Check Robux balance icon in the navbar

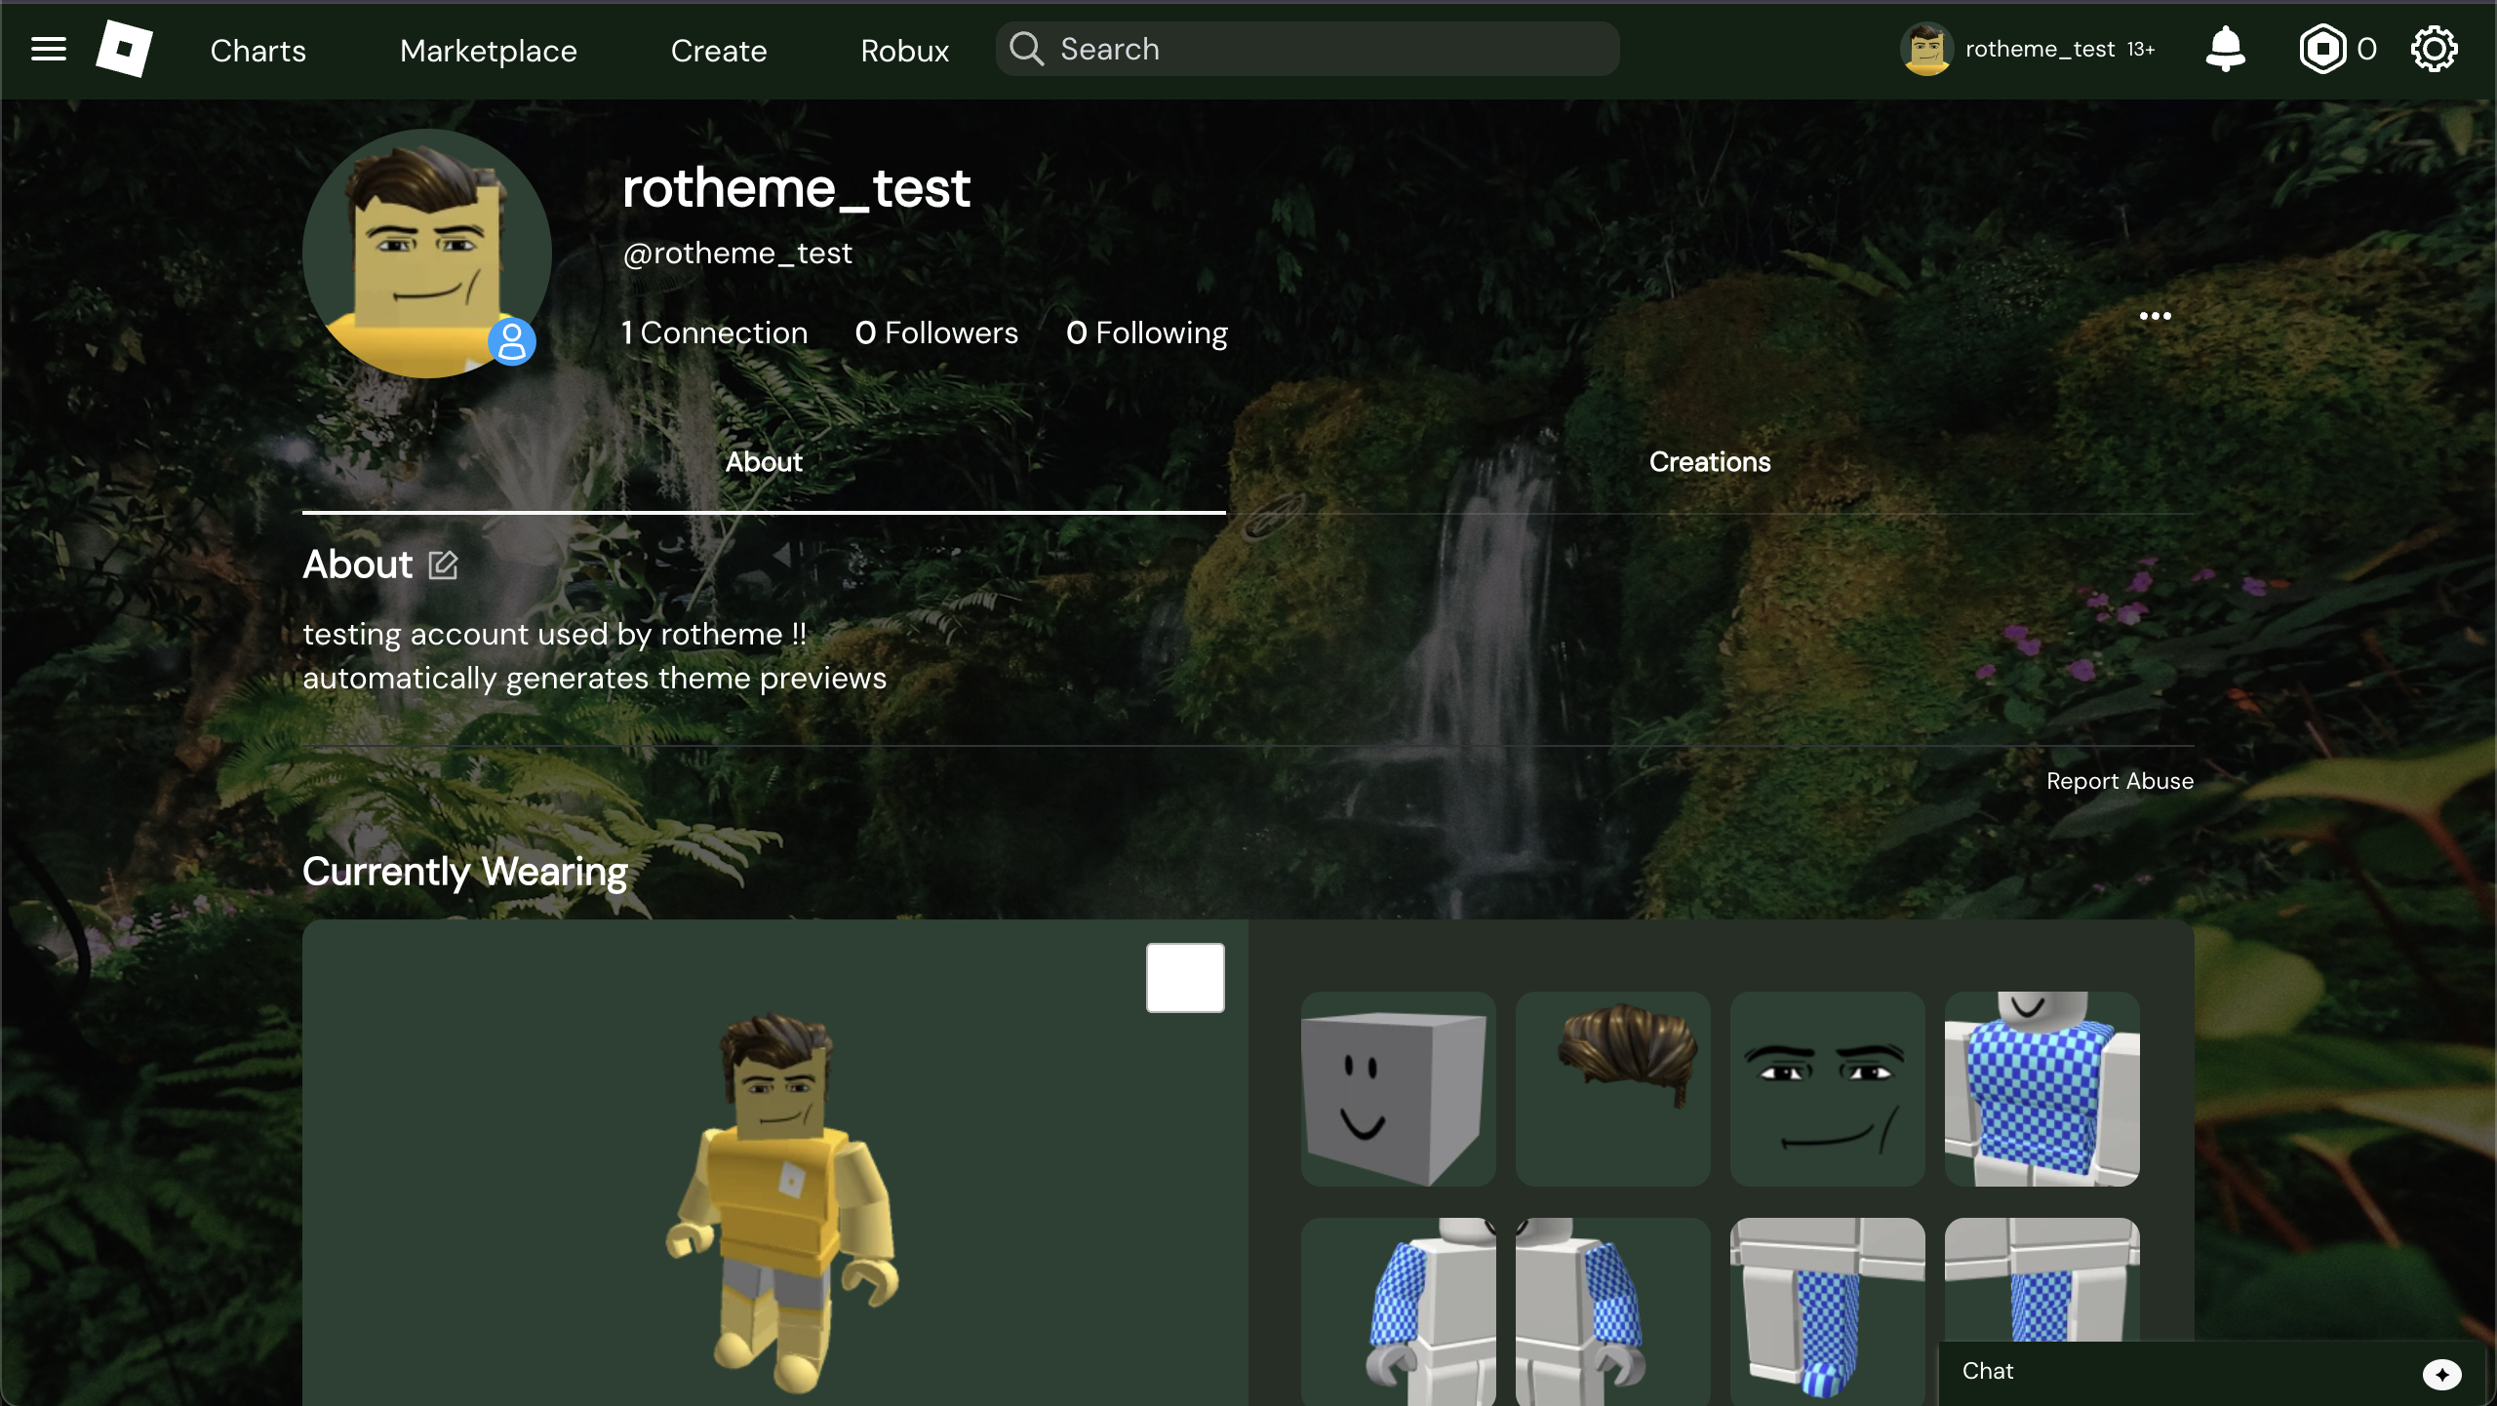[x=2323, y=48]
